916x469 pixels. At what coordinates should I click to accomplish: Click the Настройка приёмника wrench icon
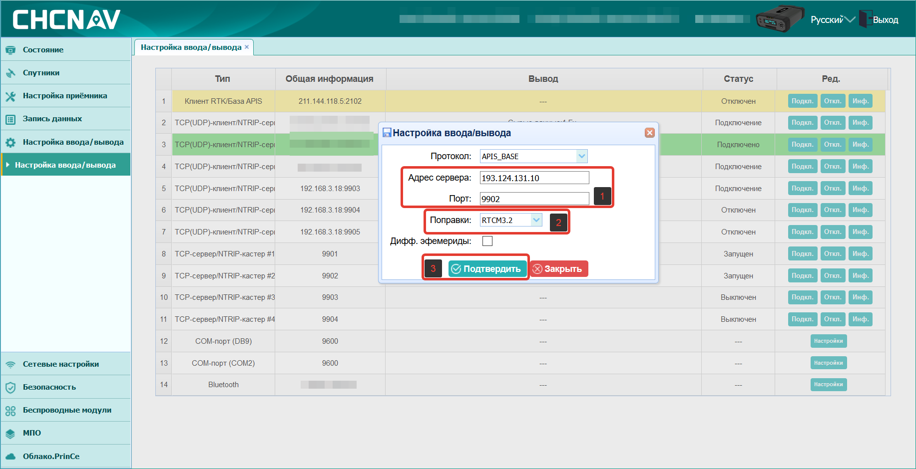click(x=10, y=96)
